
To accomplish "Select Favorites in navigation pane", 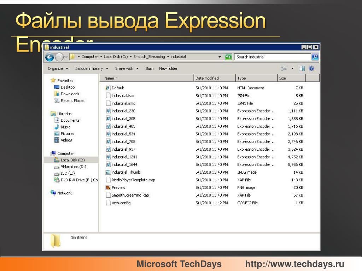I will 65,80.
